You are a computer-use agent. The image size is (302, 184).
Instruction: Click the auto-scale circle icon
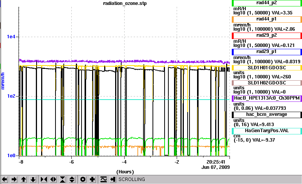click(x=83, y=179)
